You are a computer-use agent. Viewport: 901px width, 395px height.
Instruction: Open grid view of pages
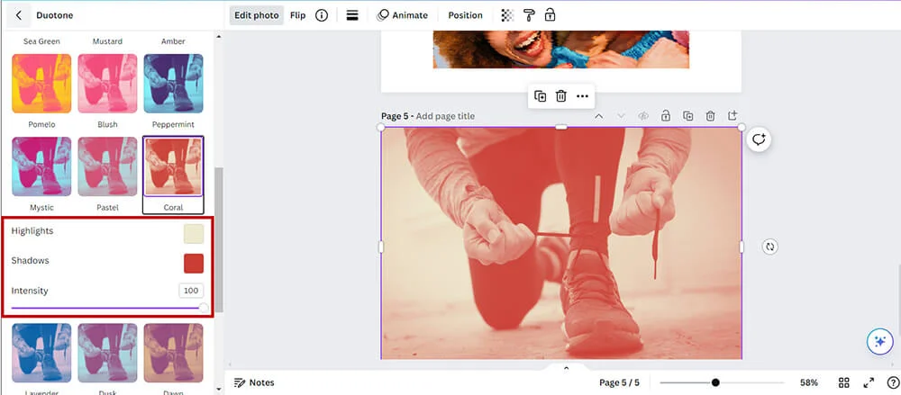844,382
